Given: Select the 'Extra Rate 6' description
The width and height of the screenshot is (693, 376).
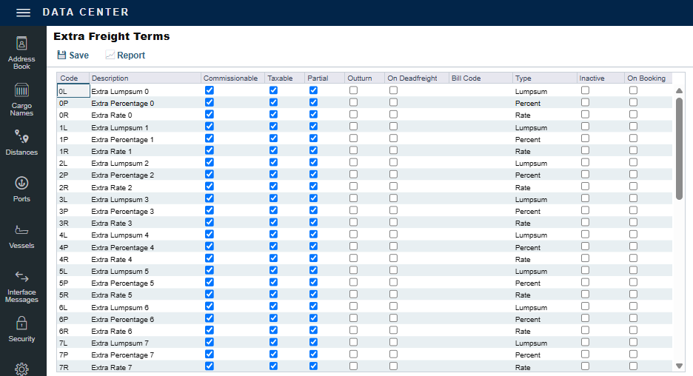Looking at the screenshot, I should coord(145,331).
